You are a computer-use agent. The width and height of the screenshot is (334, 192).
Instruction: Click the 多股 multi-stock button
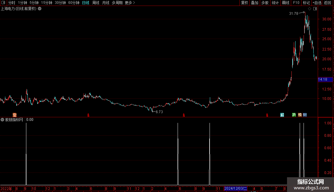click(x=265, y=3)
